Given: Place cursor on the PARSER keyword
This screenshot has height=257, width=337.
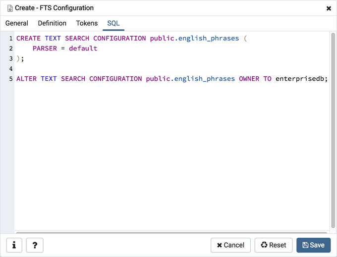Looking at the screenshot, I should (45, 49).
